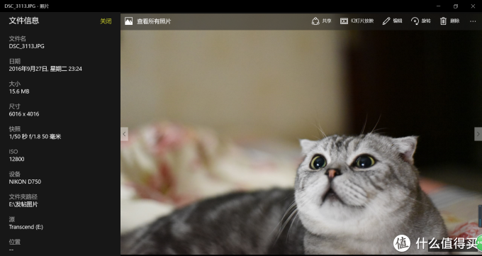The height and width of the screenshot is (256, 482).
Task: Click the 查看所有照片 link text
Action: click(154, 21)
